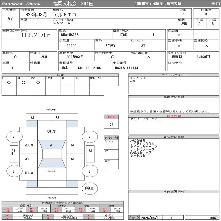Select the right side S1 door panel

[x=90, y=151]
